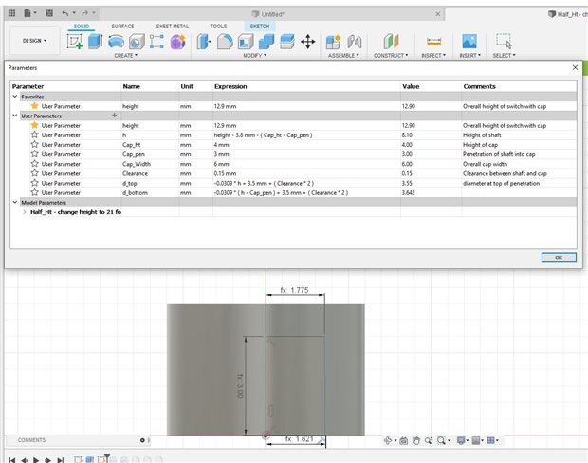Click the Undo arrow in the top bar
The height and width of the screenshot is (463, 588).
65,13
